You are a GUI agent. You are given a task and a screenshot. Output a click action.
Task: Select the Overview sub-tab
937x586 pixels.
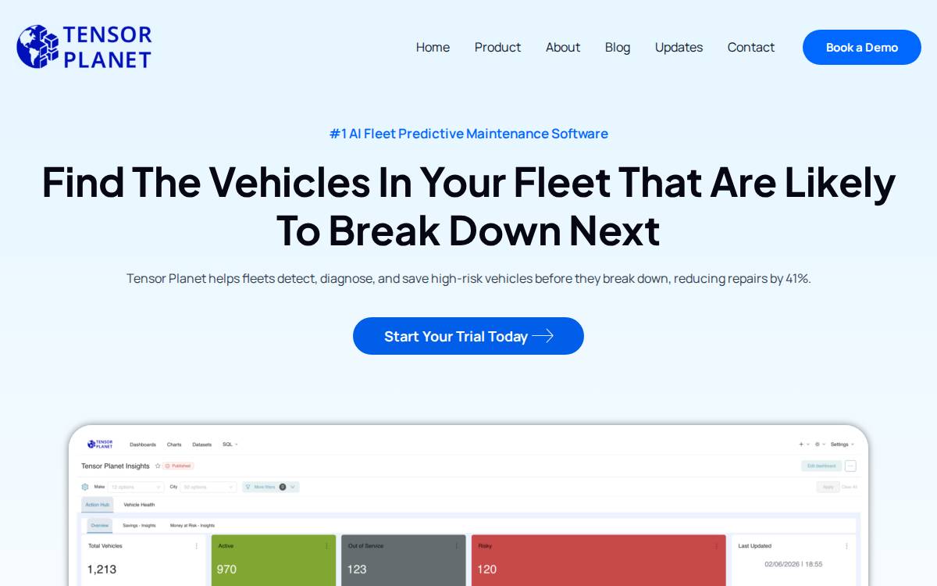coord(99,526)
